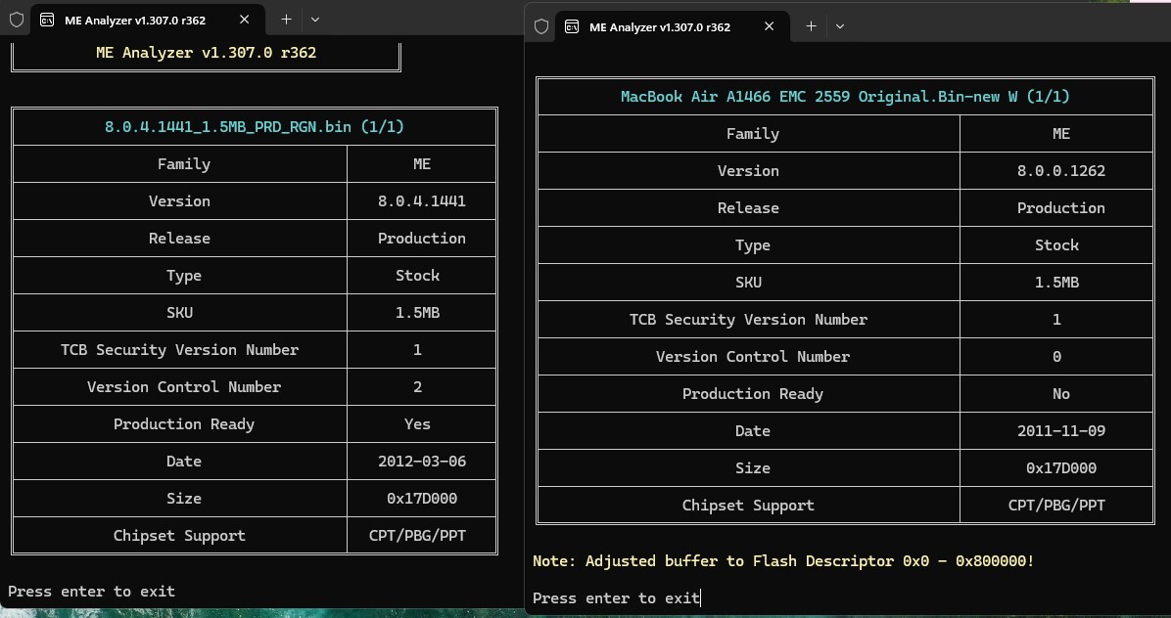
Task: Click the 8.0.4.1441_1.5MB_PRD_RGN.bin file header
Action: pyautogui.click(x=255, y=126)
